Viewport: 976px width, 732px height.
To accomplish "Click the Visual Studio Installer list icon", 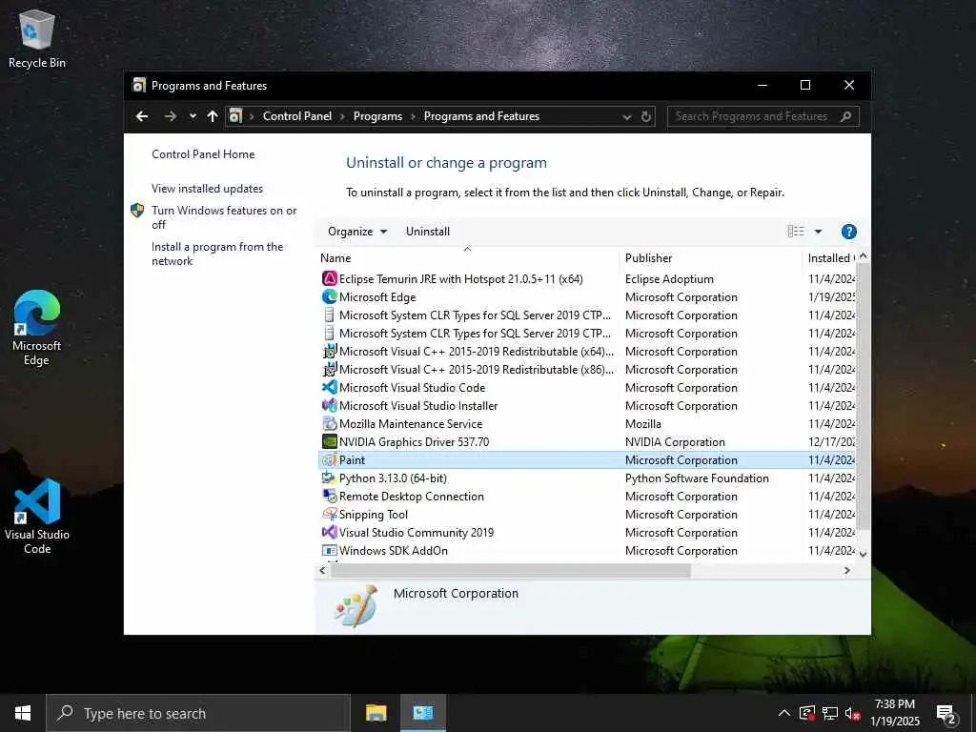I will pos(329,405).
